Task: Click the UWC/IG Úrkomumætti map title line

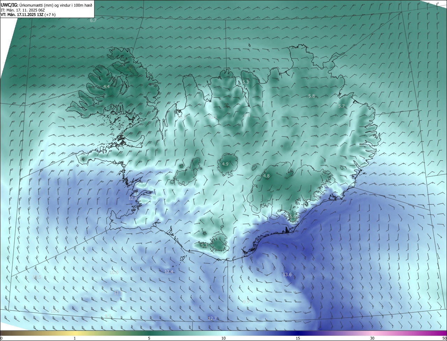Action: click(46, 5)
